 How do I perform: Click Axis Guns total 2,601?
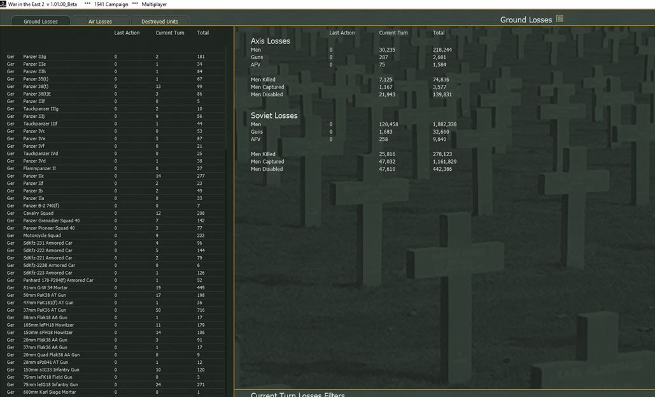coord(439,57)
